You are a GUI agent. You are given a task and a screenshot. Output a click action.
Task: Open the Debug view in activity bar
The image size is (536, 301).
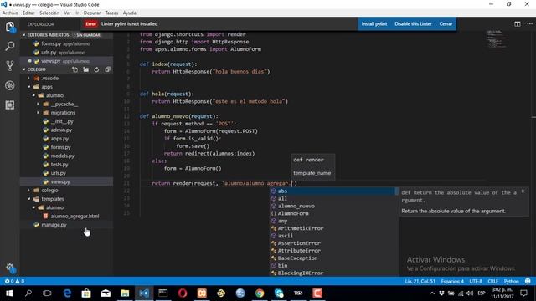[10, 85]
